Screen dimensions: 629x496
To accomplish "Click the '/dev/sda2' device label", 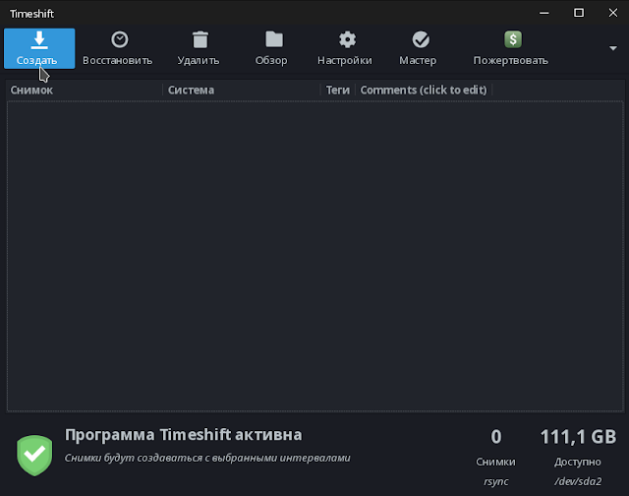I will [x=578, y=481].
